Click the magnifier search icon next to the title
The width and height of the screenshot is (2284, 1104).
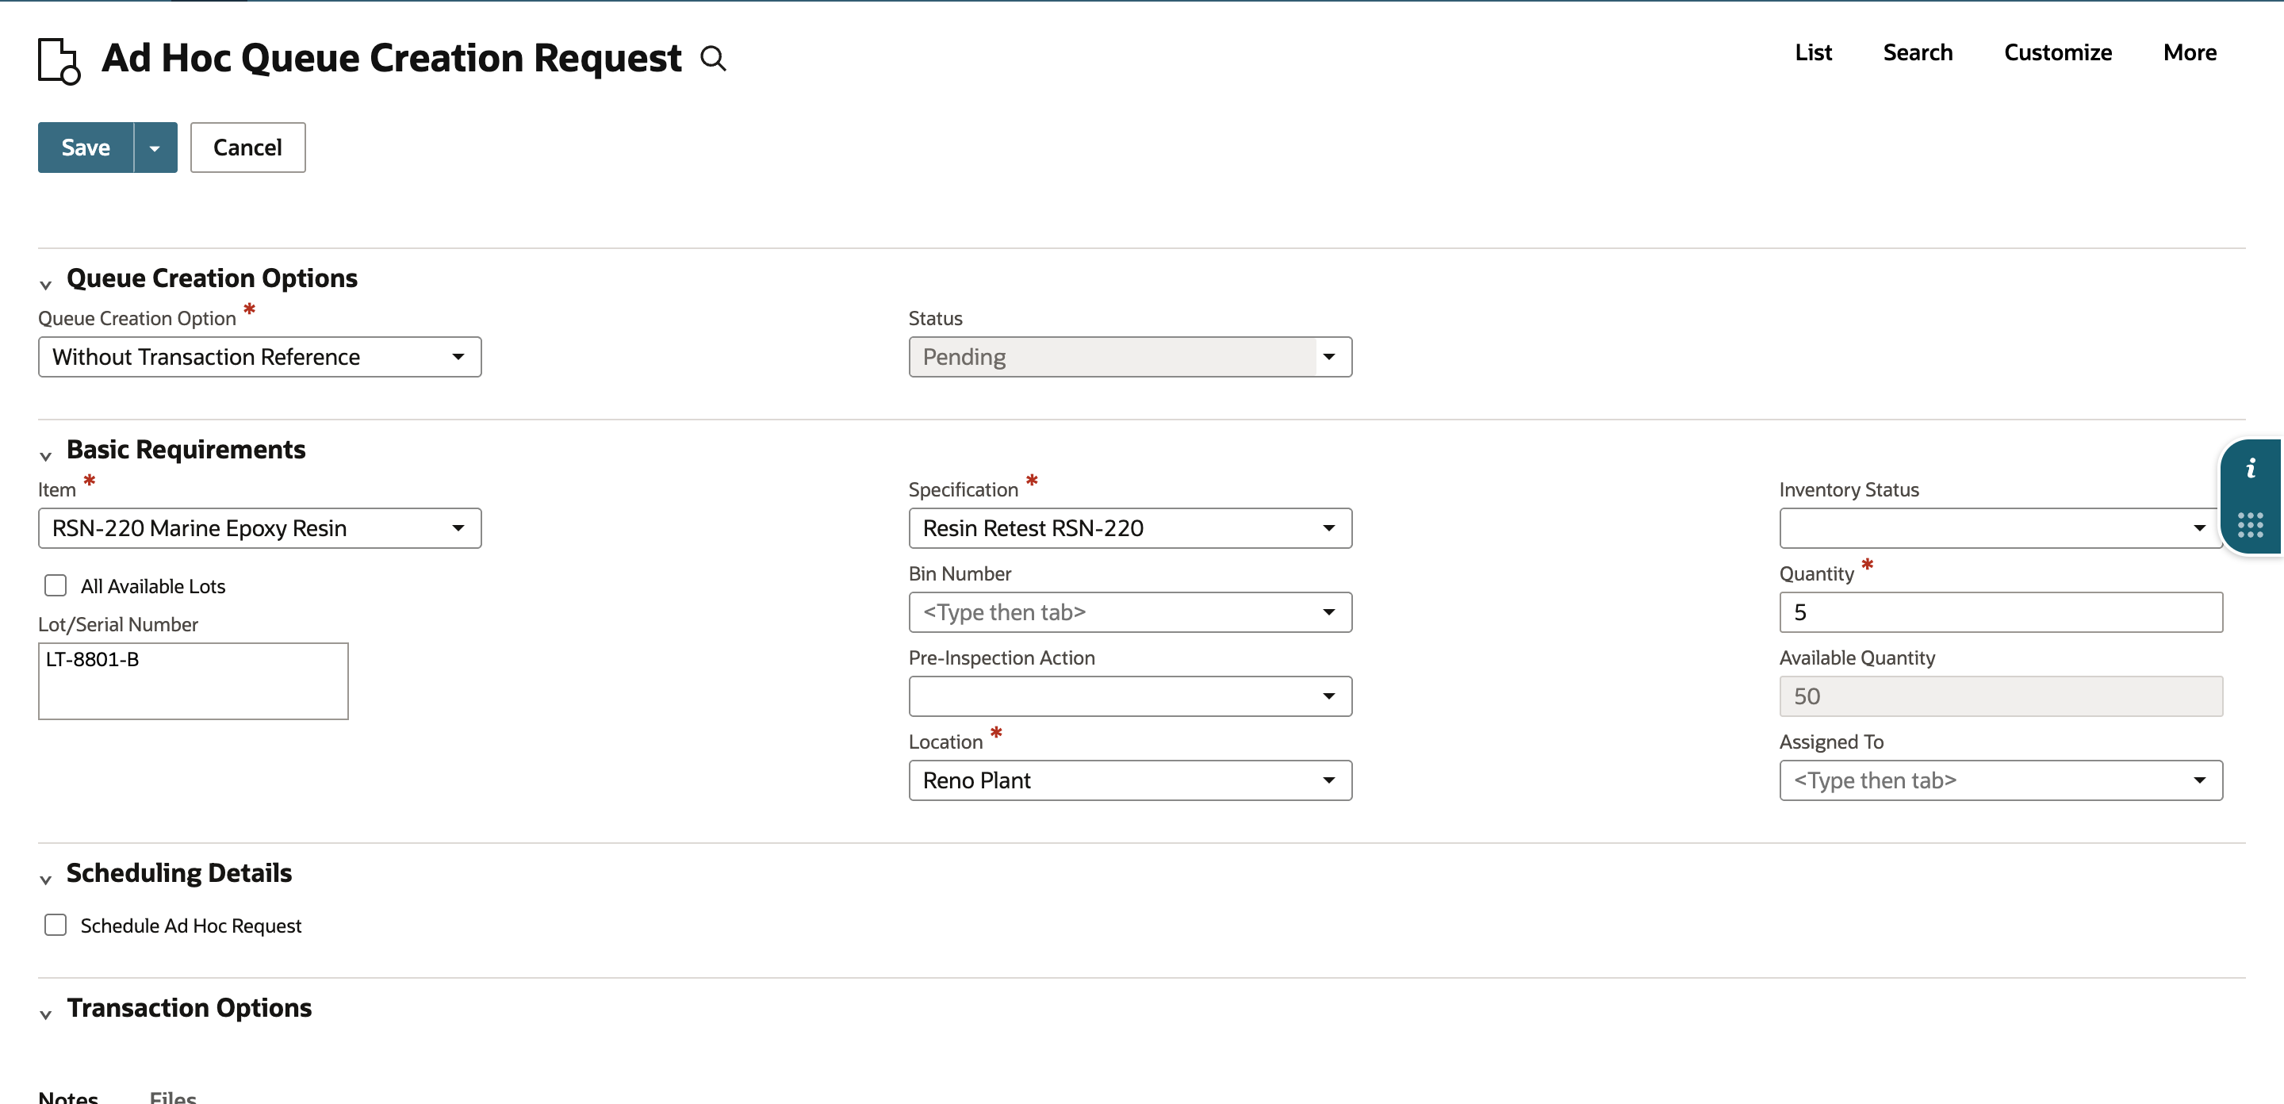[713, 59]
